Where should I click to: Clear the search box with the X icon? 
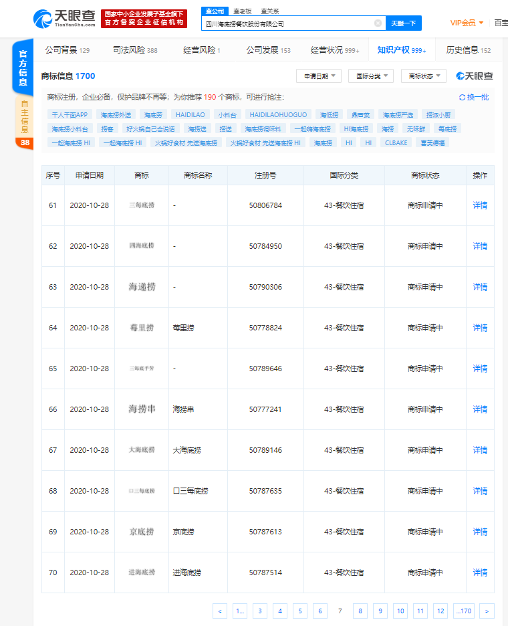pos(378,23)
